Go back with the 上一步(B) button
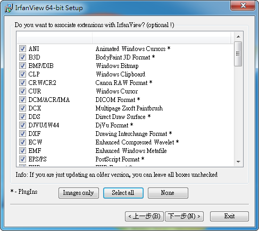259x231 pixels. tap(144, 216)
